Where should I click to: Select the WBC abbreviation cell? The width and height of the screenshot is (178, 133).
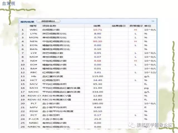point(34,30)
